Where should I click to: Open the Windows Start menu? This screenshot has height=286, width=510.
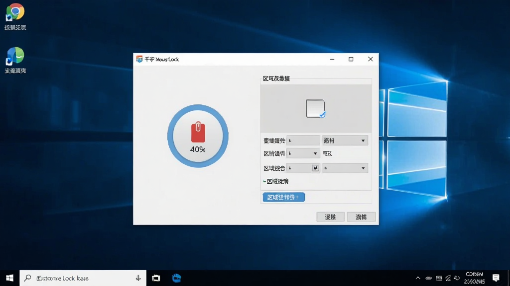10,278
